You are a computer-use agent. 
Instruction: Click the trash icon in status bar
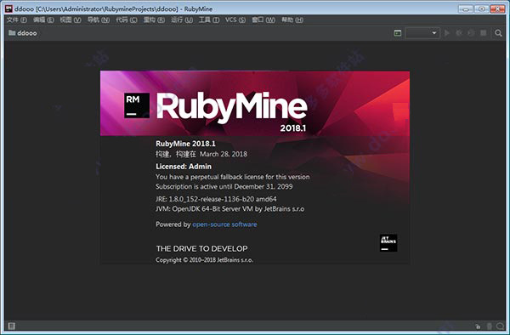pyautogui.click(x=490, y=326)
